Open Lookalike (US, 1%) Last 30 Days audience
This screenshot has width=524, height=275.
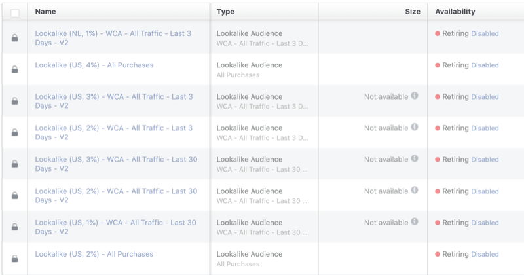pyautogui.click(x=115, y=223)
